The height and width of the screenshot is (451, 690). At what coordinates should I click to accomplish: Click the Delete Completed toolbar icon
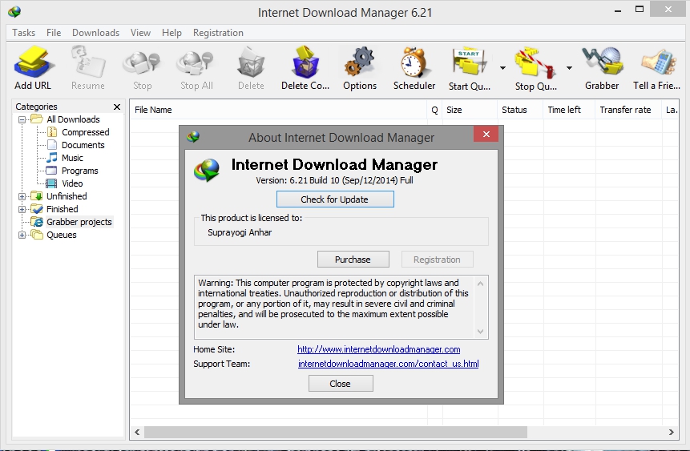pyautogui.click(x=305, y=62)
